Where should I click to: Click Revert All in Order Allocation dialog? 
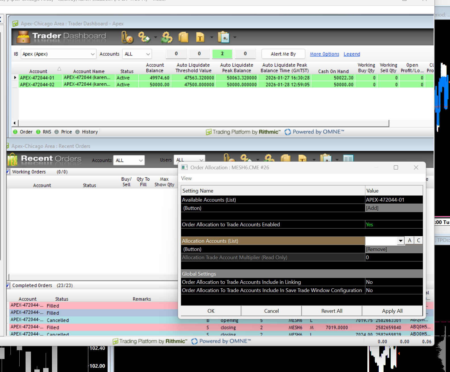[x=332, y=311]
